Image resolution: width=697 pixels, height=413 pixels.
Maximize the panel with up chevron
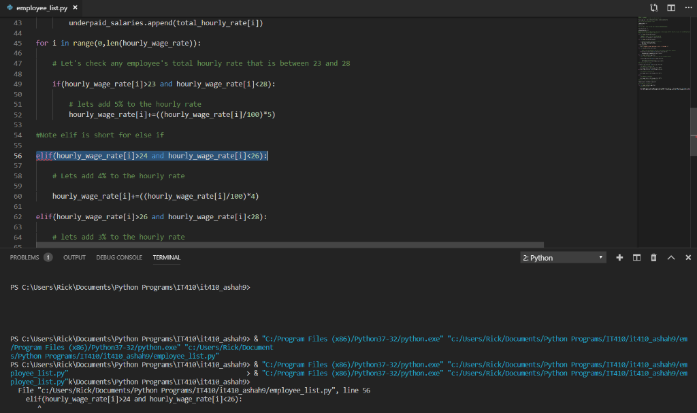tap(671, 258)
